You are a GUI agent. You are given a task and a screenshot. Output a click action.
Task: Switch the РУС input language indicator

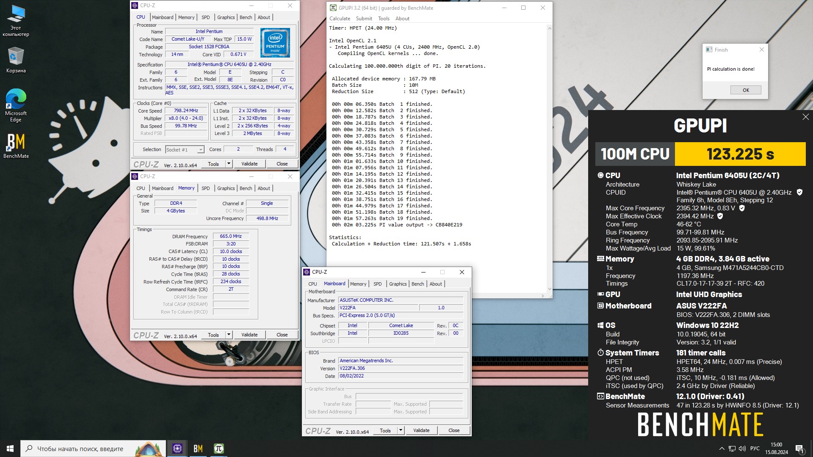[x=755, y=449]
